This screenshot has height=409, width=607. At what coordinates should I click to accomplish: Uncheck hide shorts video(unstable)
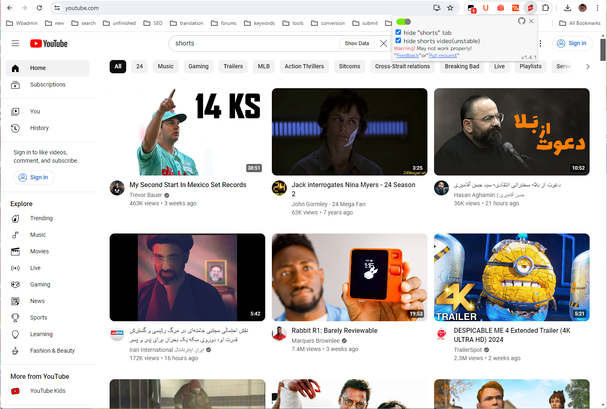tap(398, 41)
